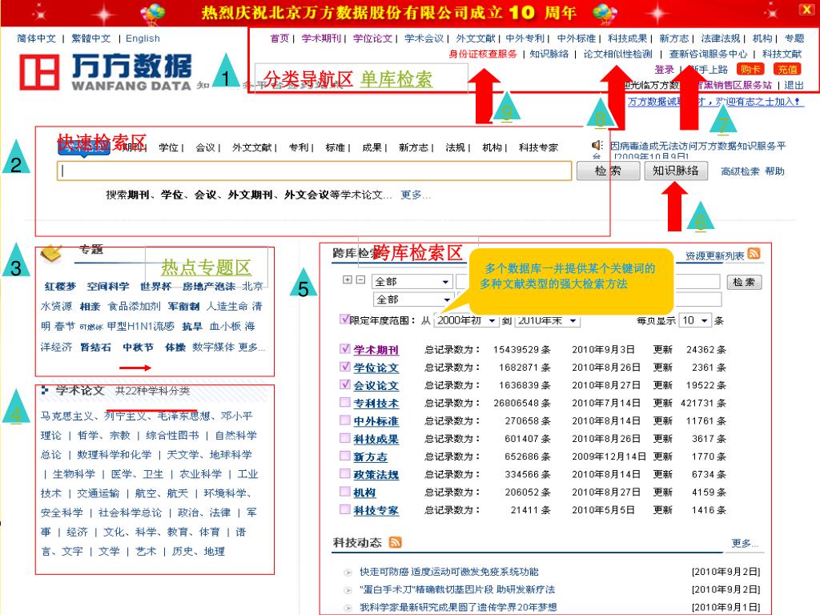Viewport: 820px width, 615px height.
Task: Open the 甲型H1N1流感 hot topic
Action: click(140, 327)
